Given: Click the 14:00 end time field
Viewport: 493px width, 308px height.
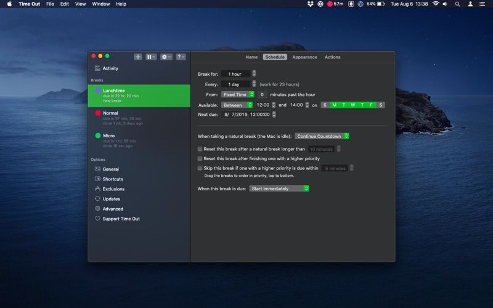Looking at the screenshot, I should 296,105.
